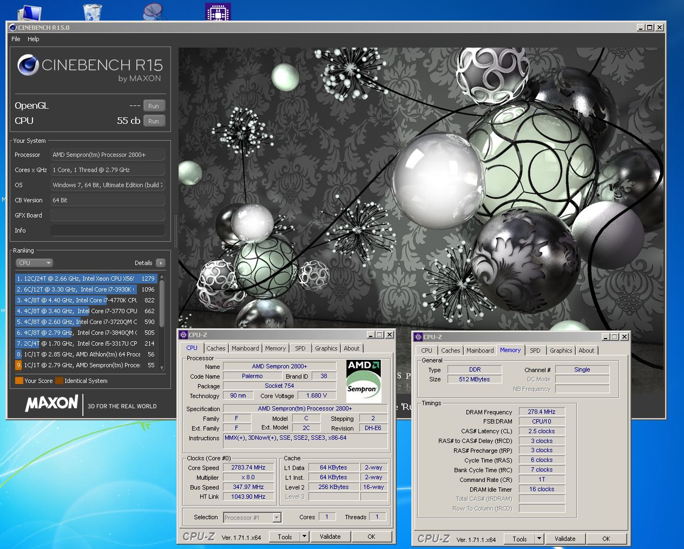Viewport: 684px width, 549px height.
Task: Select ranking entry Intel Core i7-3840QM with 505
Action: pos(86,333)
